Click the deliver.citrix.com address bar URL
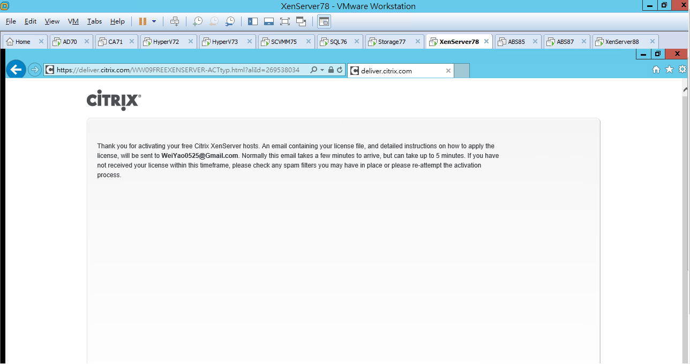 [x=178, y=70]
